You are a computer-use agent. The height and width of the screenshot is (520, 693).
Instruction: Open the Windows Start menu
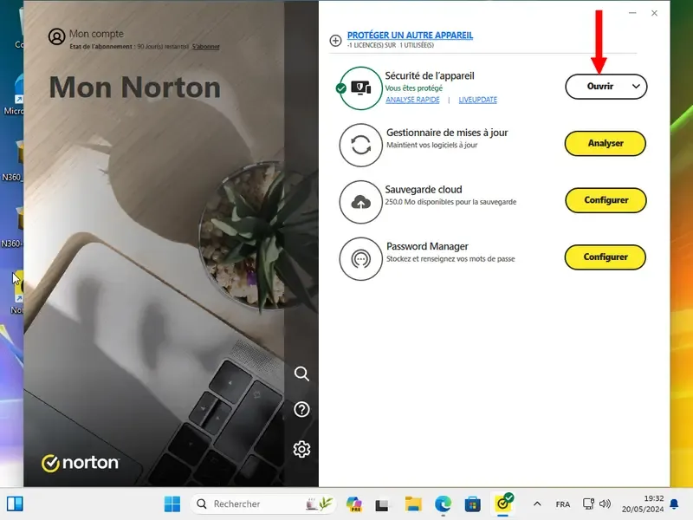tap(172, 504)
